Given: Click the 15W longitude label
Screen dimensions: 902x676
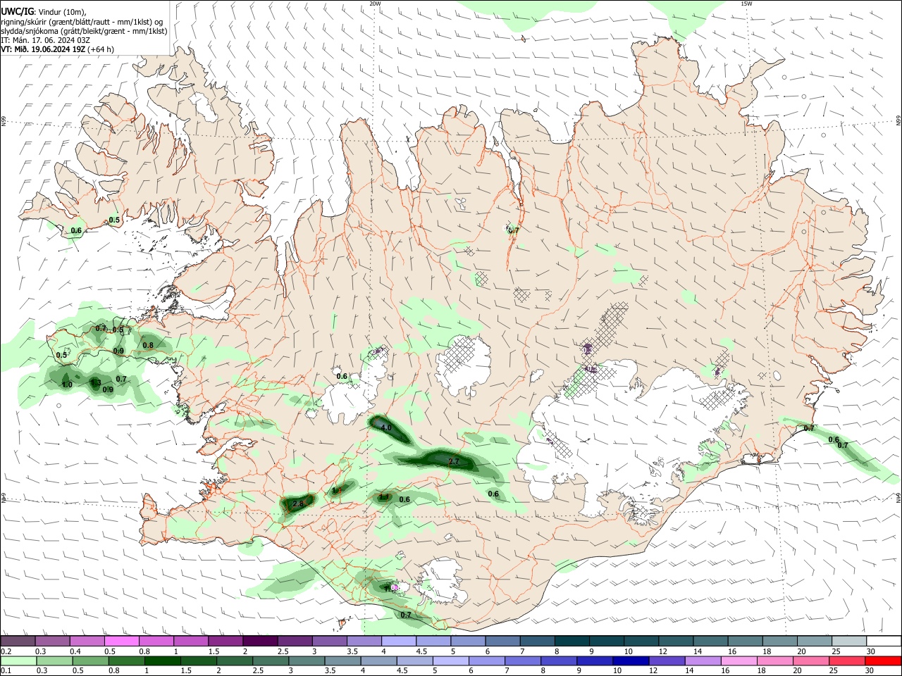Looking at the screenshot, I should [746, 4].
